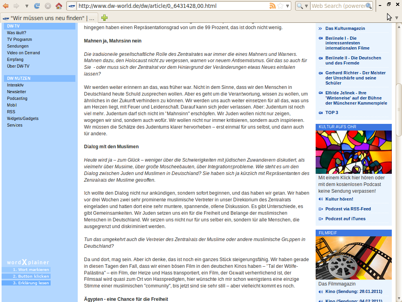
Task: Open the tab list dropdown arrow
Action: click(x=397, y=18)
